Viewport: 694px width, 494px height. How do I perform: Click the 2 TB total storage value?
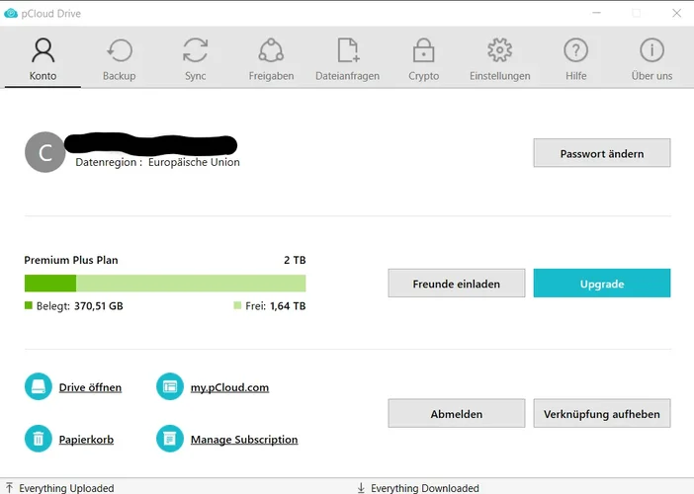point(295,260)
